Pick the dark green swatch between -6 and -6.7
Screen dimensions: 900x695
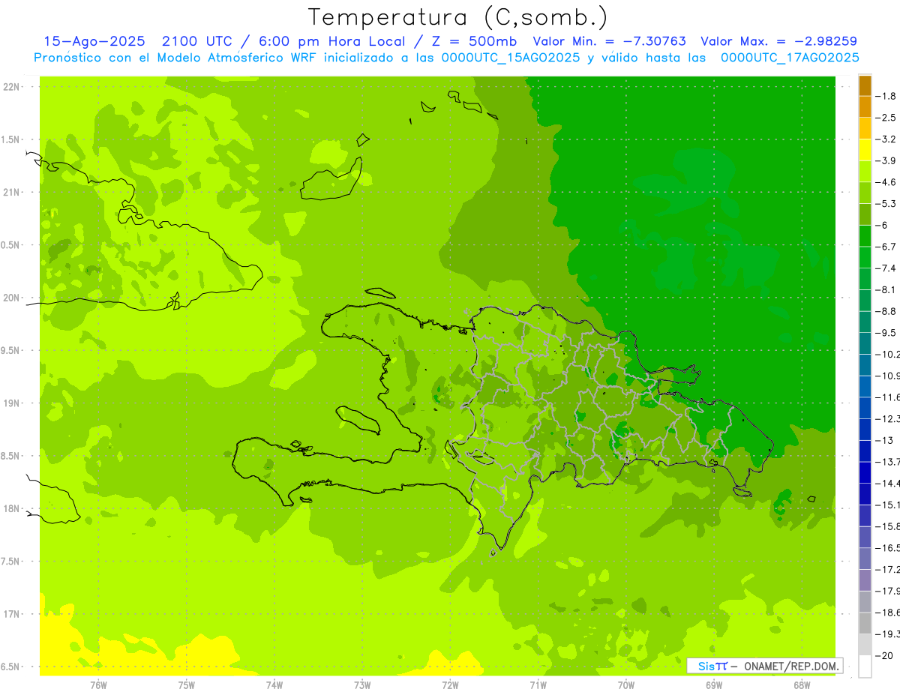click(x=865, y=236)
